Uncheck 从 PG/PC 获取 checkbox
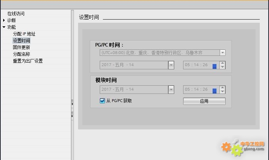 tap(102, 101)
